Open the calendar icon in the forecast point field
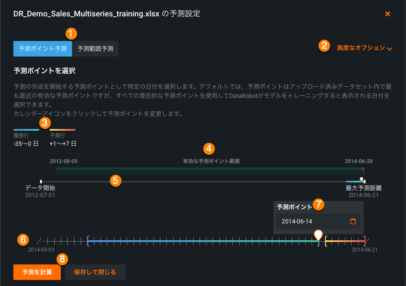 (353, 221)
